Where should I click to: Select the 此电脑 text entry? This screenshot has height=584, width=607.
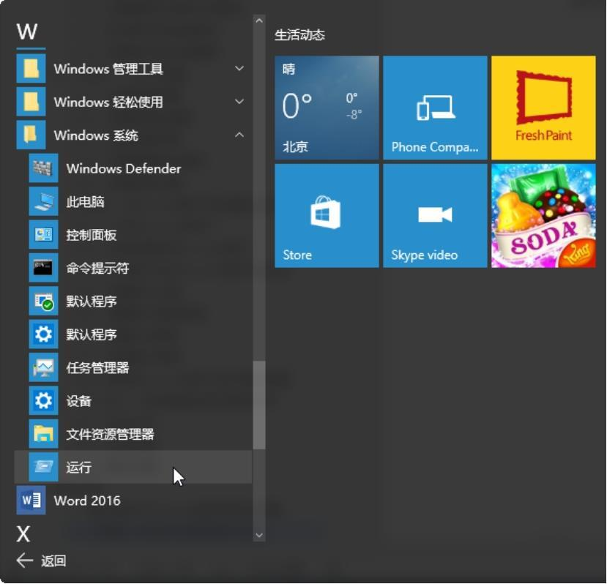(x=85, y=202)
